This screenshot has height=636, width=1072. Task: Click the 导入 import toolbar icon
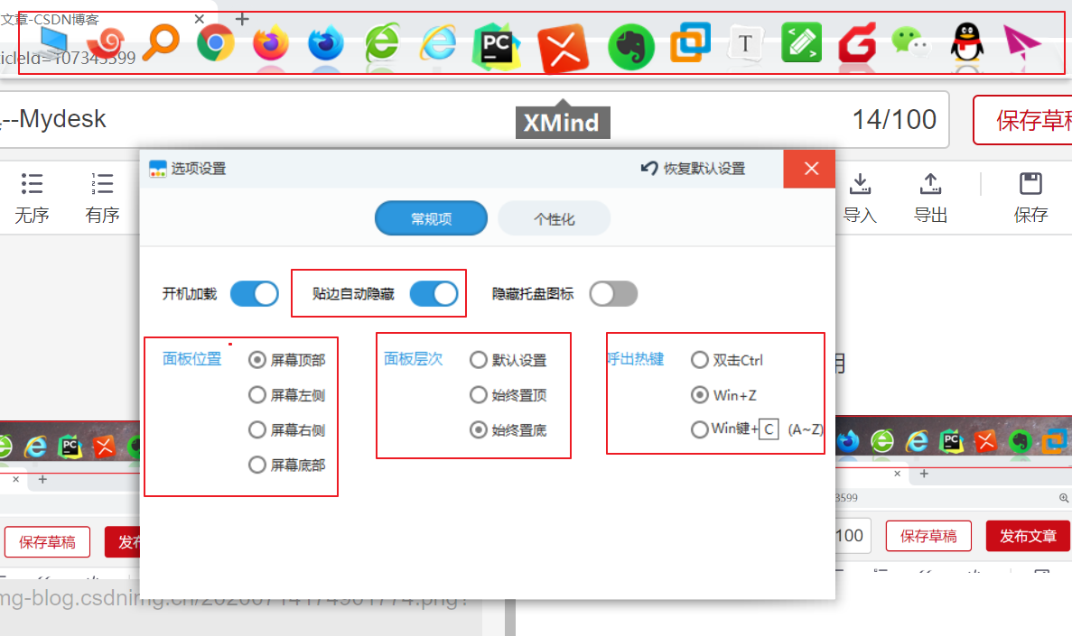[860, 198]
